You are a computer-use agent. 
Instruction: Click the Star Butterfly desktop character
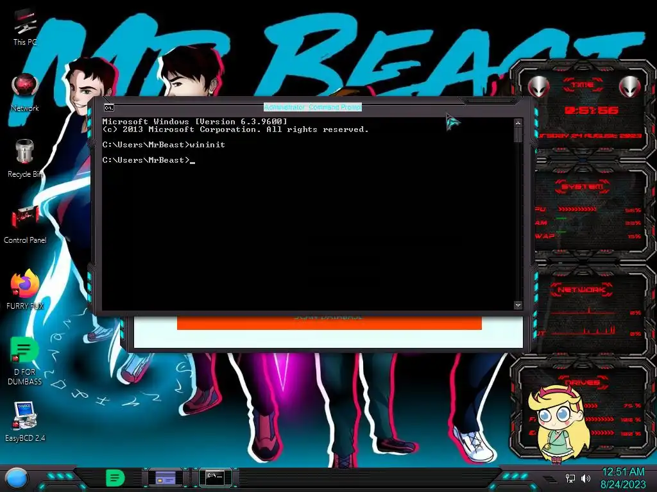(x=559, y=423)
